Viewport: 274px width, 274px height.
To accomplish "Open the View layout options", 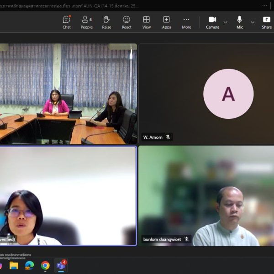I will click(x=147, y=22).
